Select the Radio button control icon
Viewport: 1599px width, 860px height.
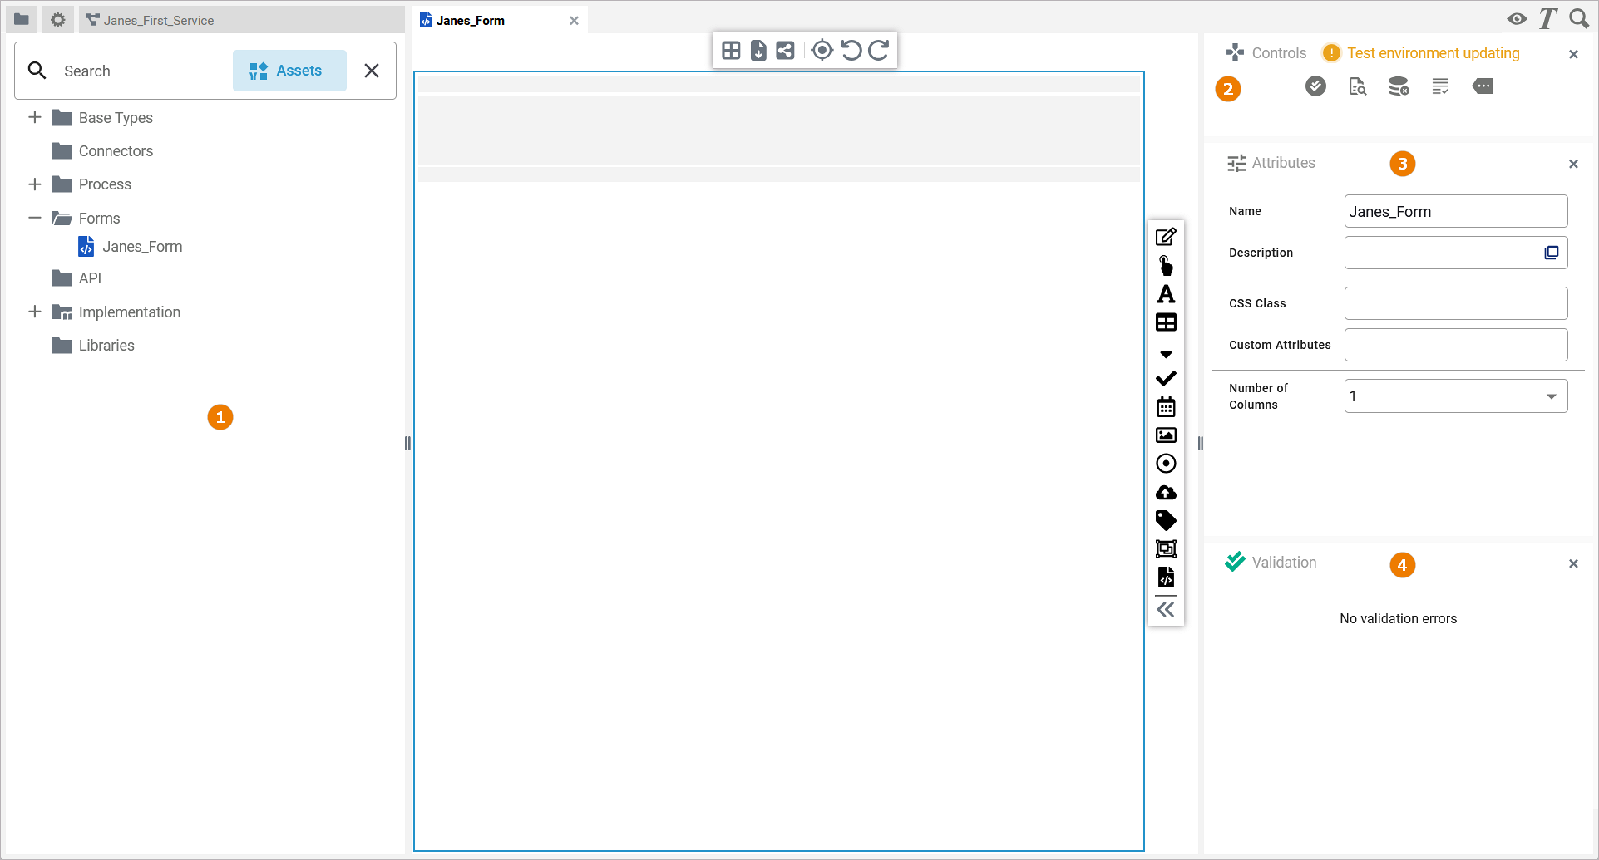point(1166,464)
